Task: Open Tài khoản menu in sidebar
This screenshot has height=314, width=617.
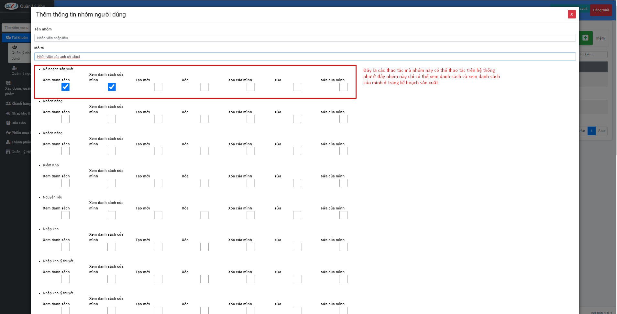Action: tap(16, 38)
